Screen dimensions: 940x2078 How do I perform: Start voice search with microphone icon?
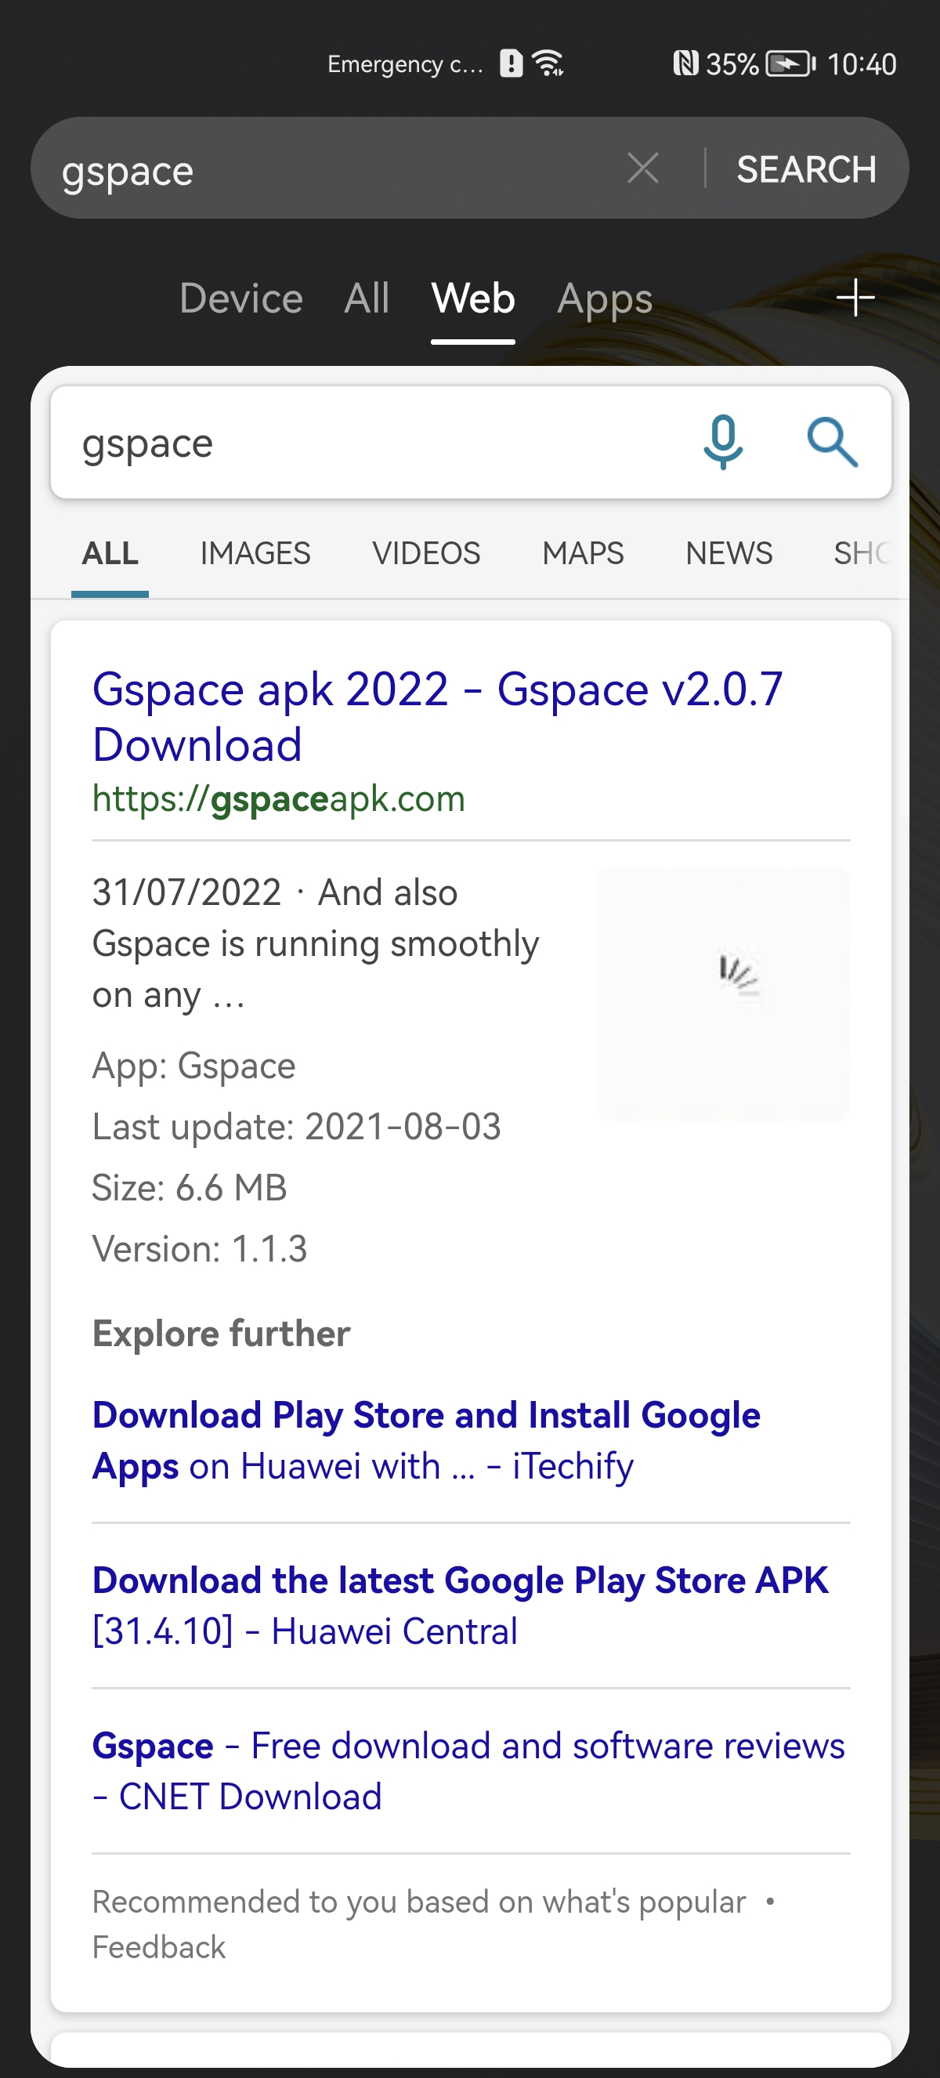tap(723, 442)
